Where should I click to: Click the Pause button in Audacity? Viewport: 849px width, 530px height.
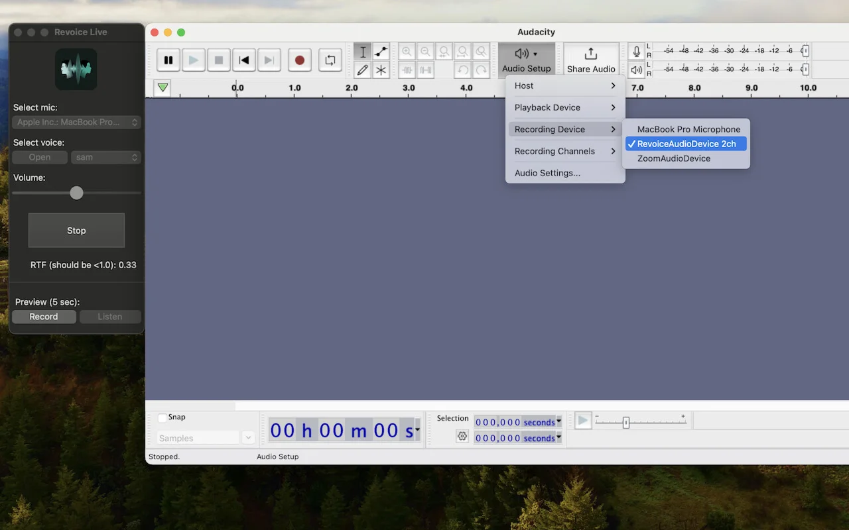coord(168,60)
